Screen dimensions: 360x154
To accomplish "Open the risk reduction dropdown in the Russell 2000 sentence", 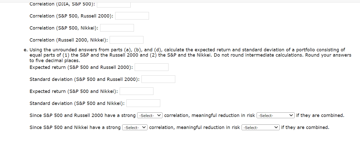I will (x=275, y=115).
